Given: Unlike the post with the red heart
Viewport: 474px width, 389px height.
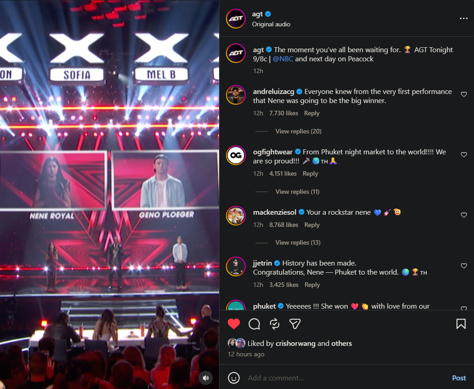Looking at the screenshot, I should point(234,324).
